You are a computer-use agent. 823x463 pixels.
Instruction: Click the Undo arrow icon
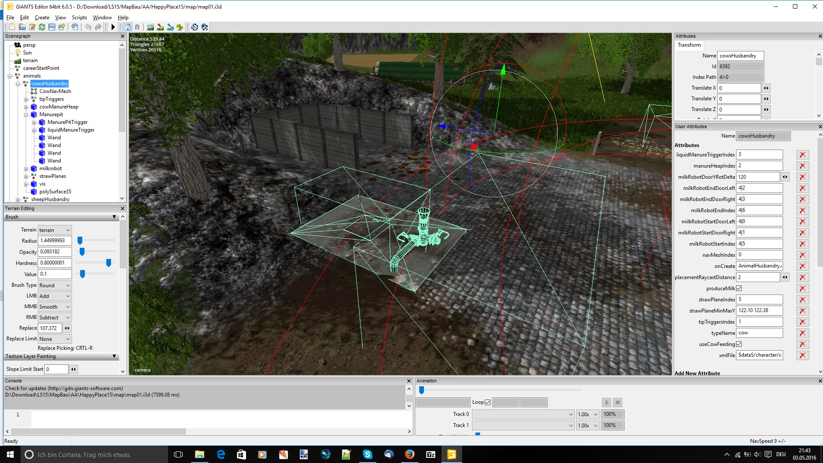[x=88, y=27]
